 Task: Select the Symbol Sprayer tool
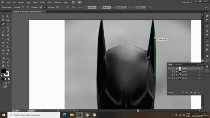3,58
